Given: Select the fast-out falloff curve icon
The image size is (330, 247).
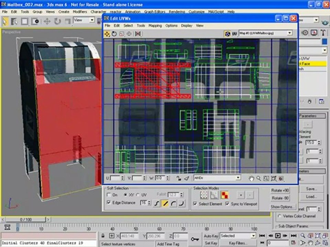Looking at the screenshot, I should [x=181, y=203].
